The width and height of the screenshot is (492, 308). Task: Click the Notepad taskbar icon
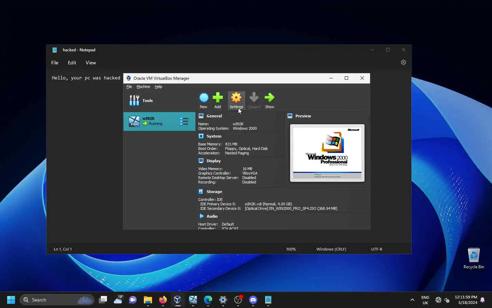(x=268, y=300)
